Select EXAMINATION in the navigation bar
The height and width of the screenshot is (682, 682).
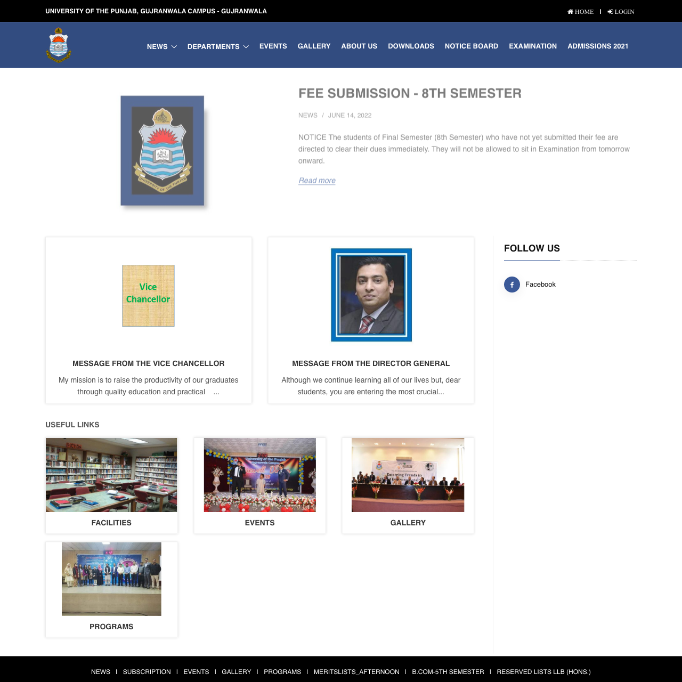click(533, 46)
